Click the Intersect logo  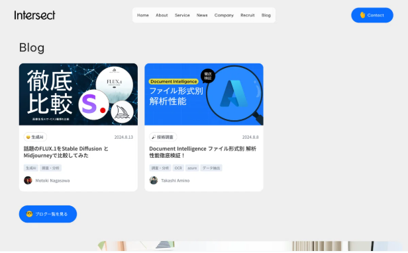tap(34, 15)
